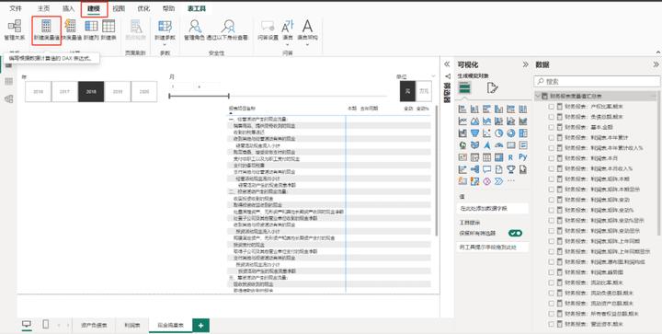Select 万元 unit slicer button
This screenshot has height=334, width=662.
[424, 91]
